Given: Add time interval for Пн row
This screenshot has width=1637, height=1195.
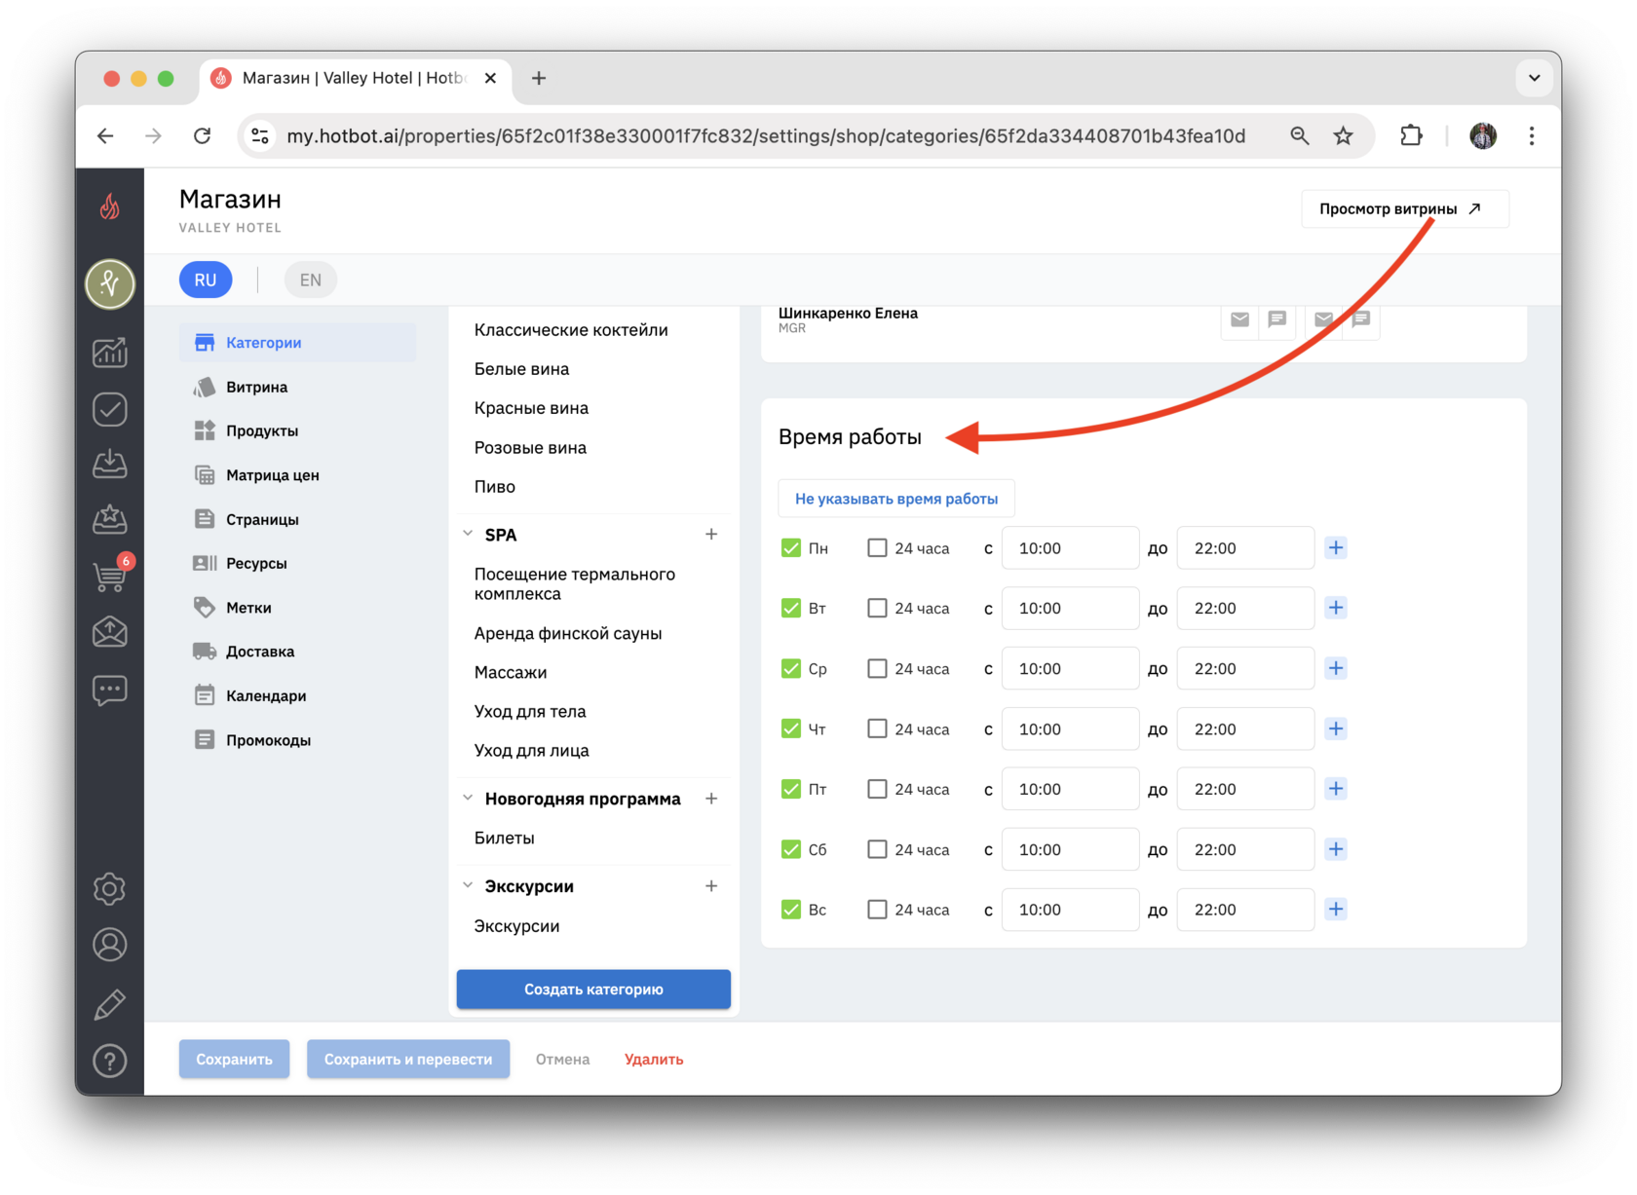Looking at the screenshot, I should [x=1336, y=548].
